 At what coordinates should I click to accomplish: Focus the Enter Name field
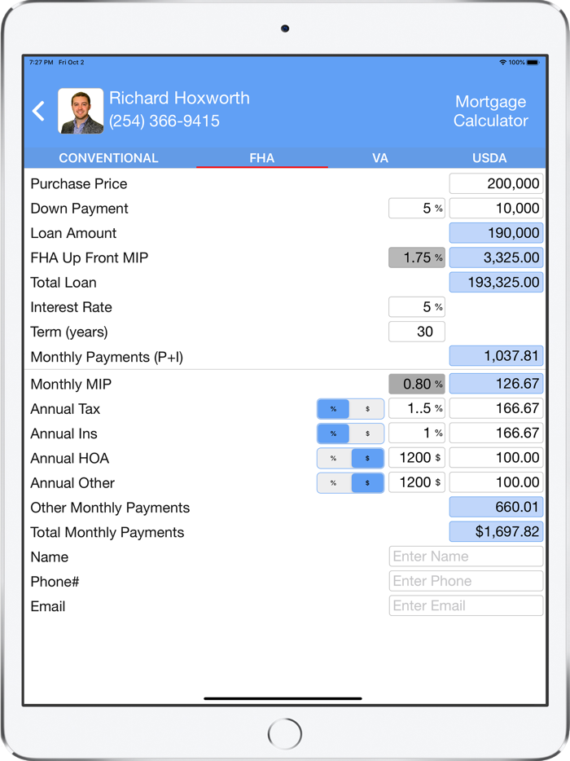pyautogui.click(x=466, y=556)
